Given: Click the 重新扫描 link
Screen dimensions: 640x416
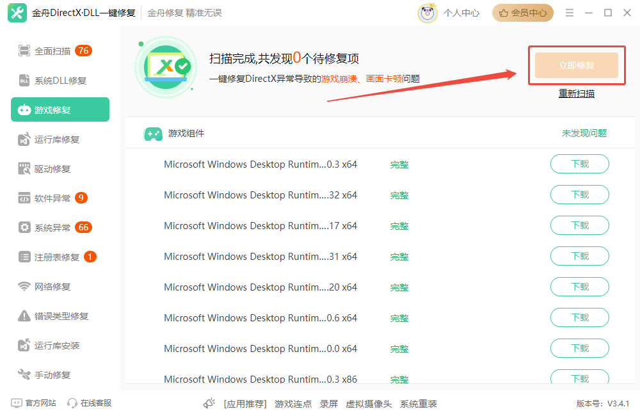Looking at the screenshot, I should 577,93.
